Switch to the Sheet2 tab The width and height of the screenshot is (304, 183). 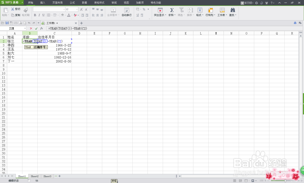(x=35, y=176)
